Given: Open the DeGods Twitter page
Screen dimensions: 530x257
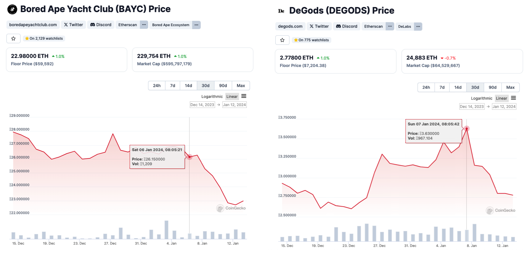Looking at the screenshot, I should pos(319,26).
